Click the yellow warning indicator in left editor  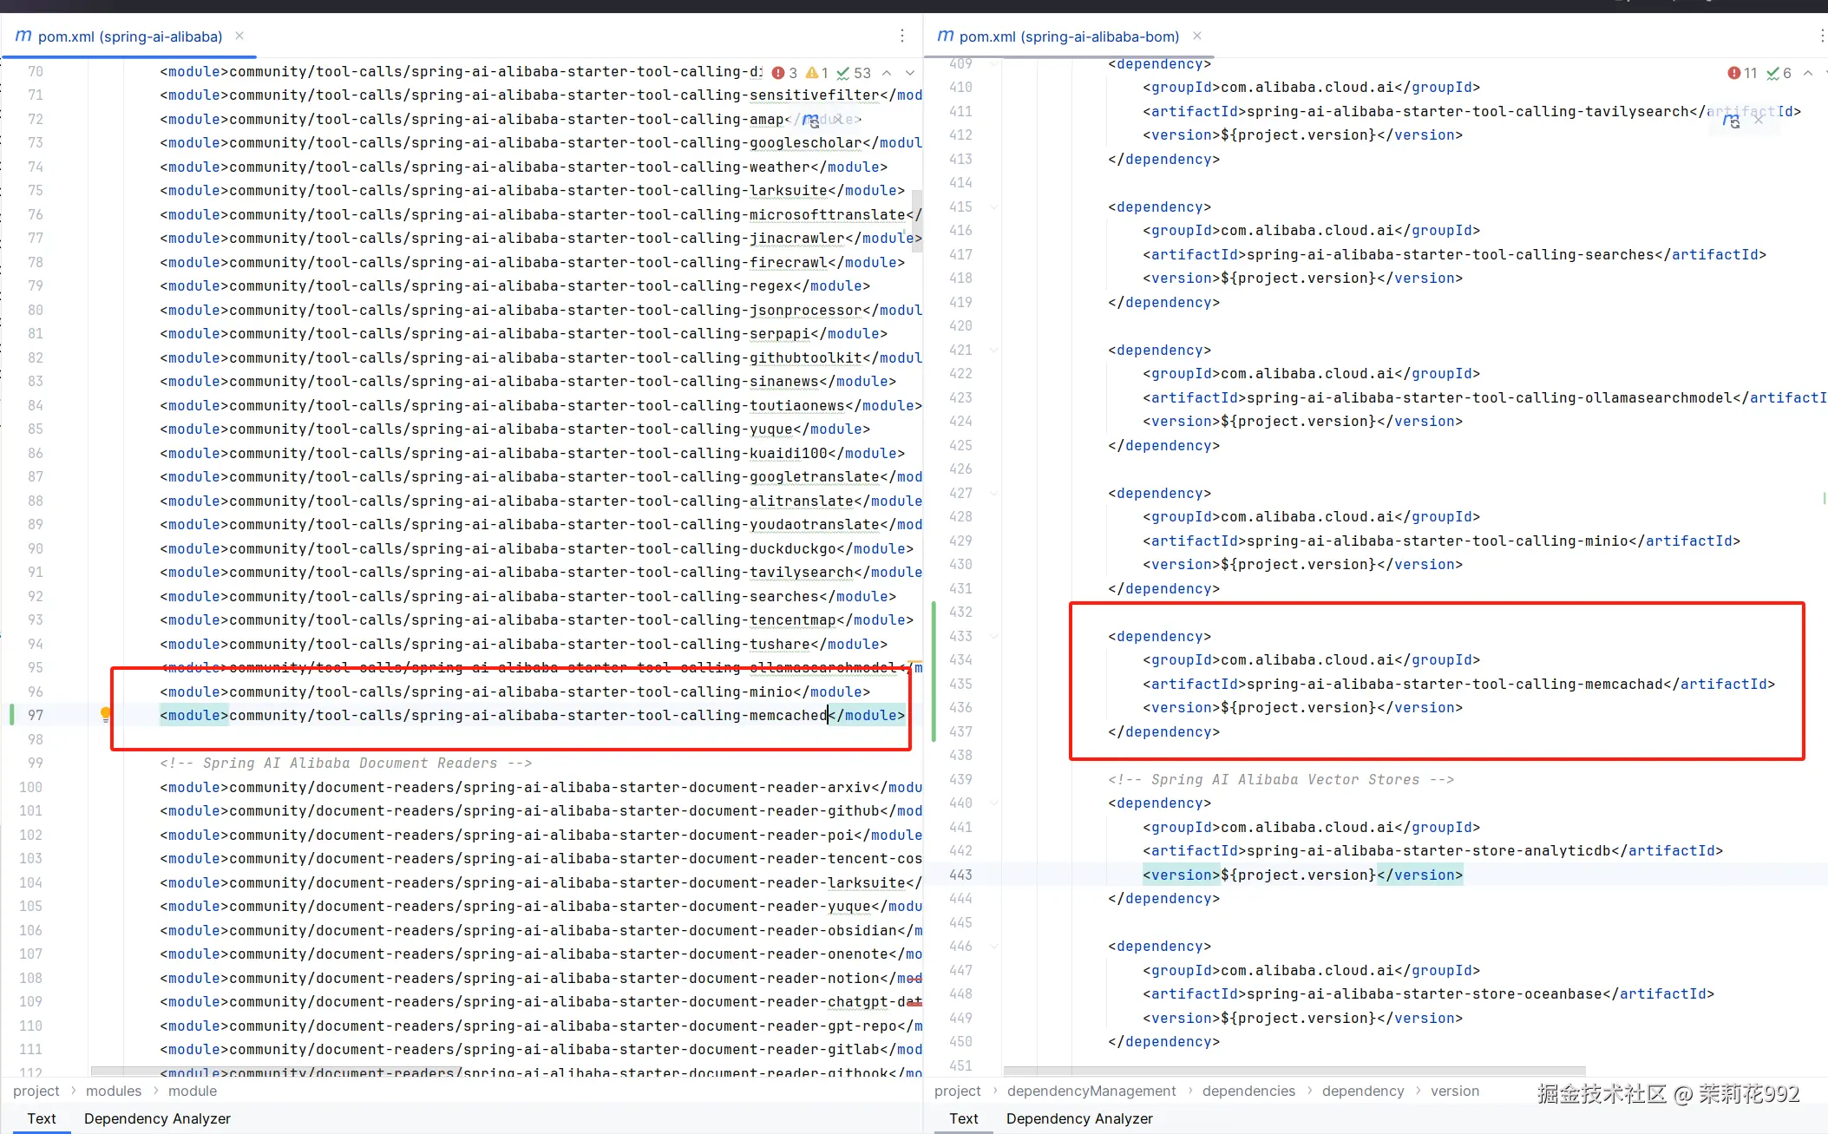tap(812, 73)
